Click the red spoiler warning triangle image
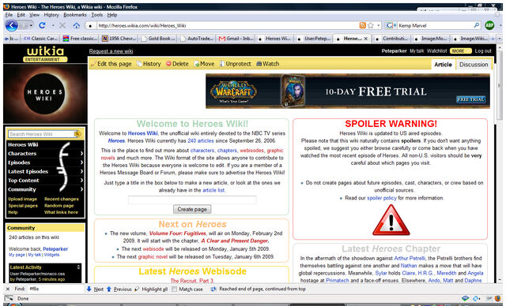This screenshot has width=506, height=306. (x=391, y=220)
